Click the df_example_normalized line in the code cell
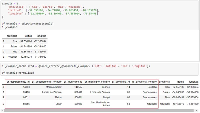Screen dimensions: 200x113 tap(18, 73)
